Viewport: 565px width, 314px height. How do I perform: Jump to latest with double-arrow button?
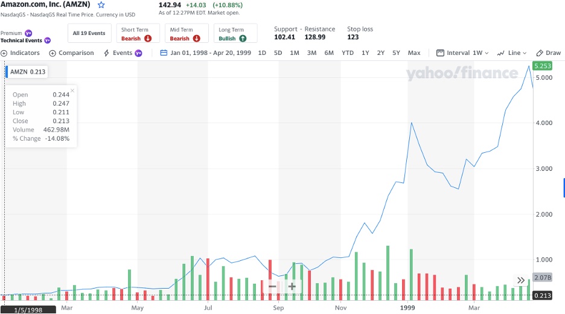coord(521,280)
